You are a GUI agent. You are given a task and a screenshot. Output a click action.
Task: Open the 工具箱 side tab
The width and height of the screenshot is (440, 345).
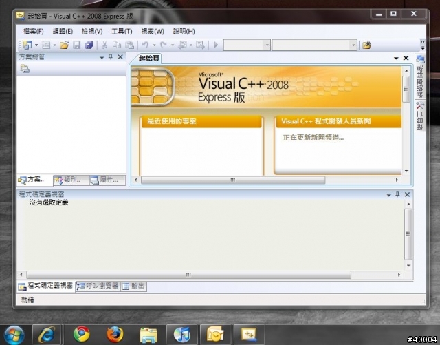(420, 116)
